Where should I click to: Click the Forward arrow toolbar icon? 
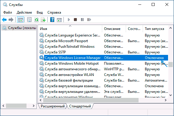(x=11, y=20)
